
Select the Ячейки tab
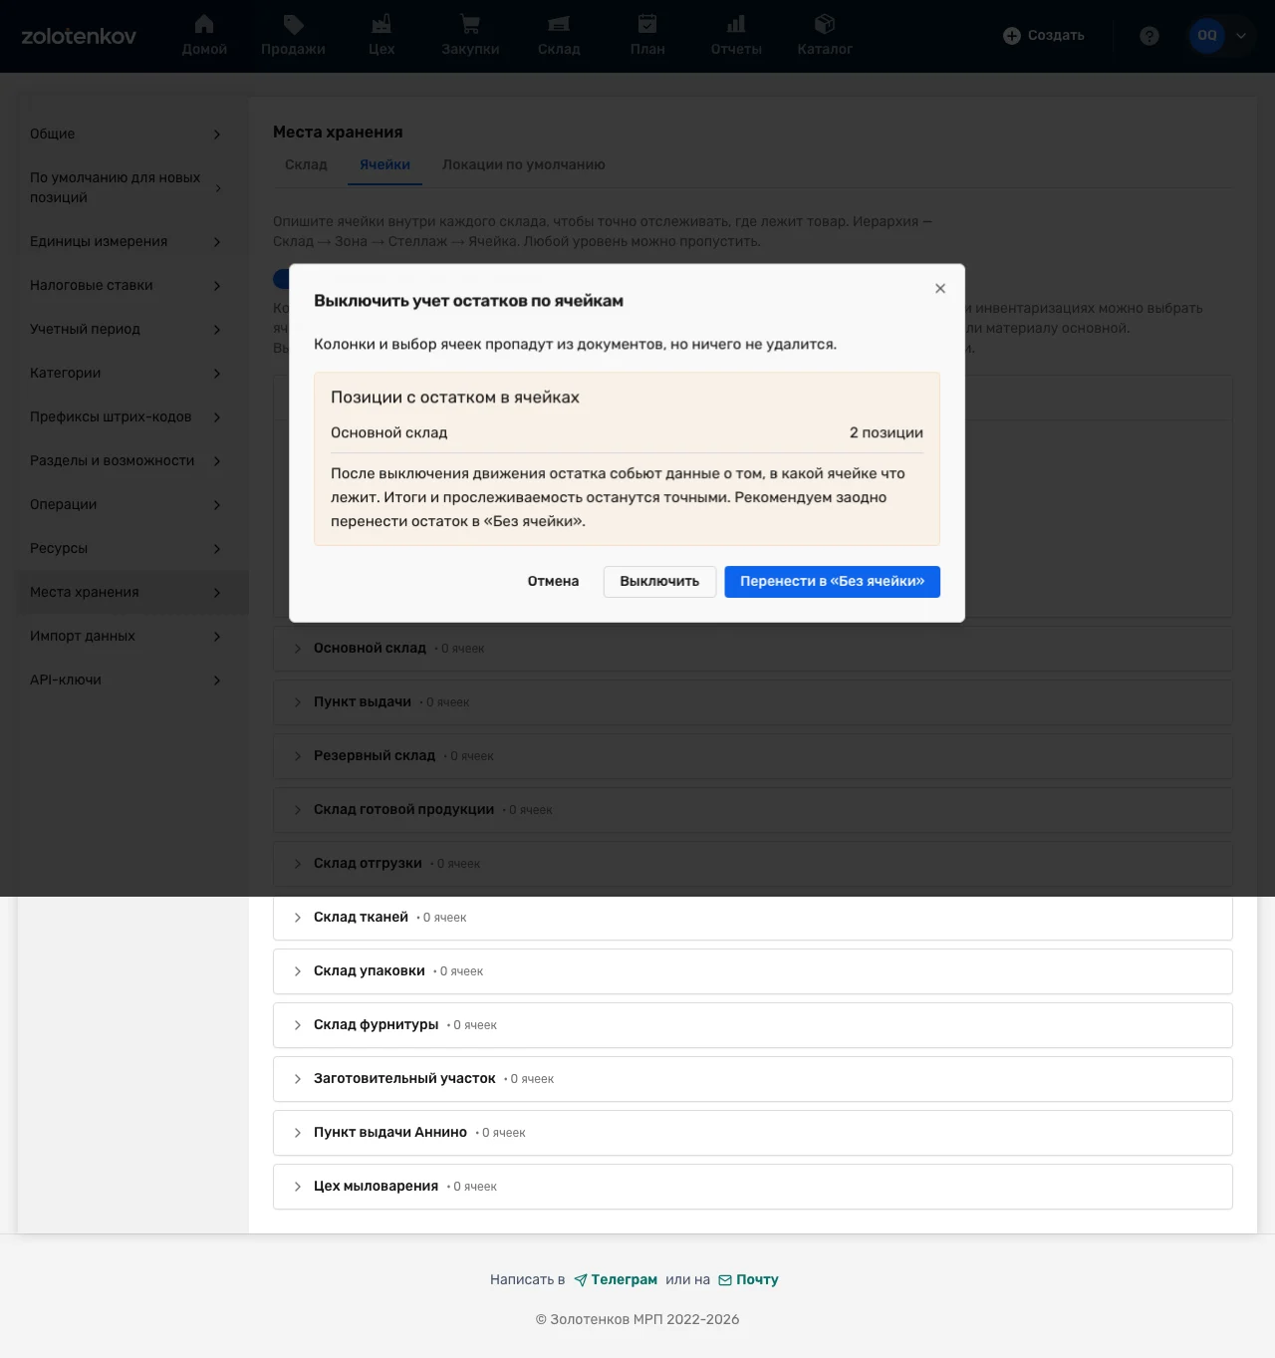coord(384,164)
